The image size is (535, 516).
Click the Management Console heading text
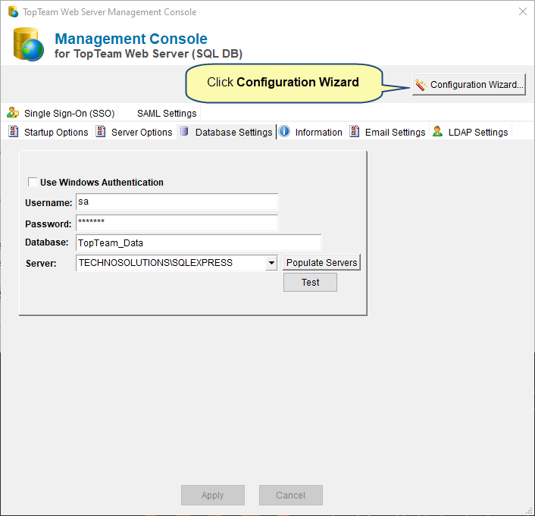pyautogui.click(x=131, y=39)
